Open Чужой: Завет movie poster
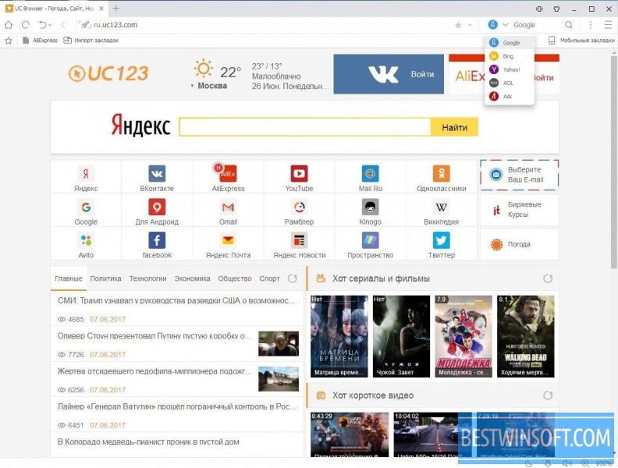 coord(401,336)
